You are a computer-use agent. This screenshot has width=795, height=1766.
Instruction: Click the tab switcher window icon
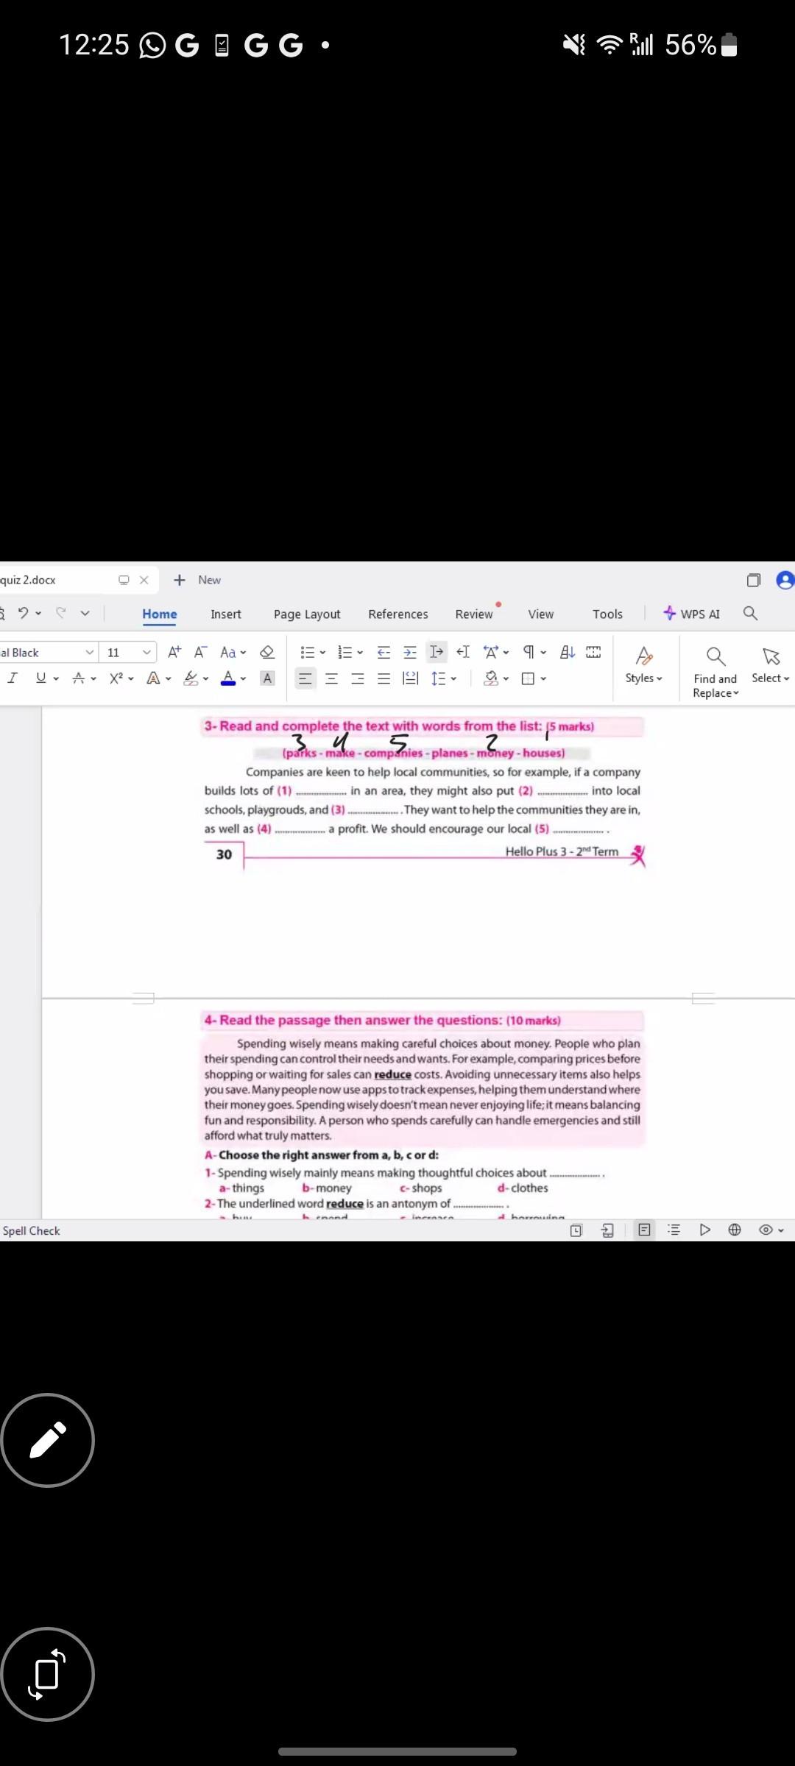click(753, 580)
